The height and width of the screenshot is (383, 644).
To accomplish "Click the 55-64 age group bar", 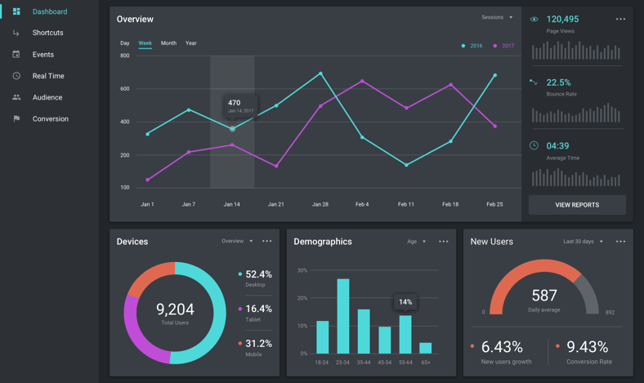I will [405, 335].
